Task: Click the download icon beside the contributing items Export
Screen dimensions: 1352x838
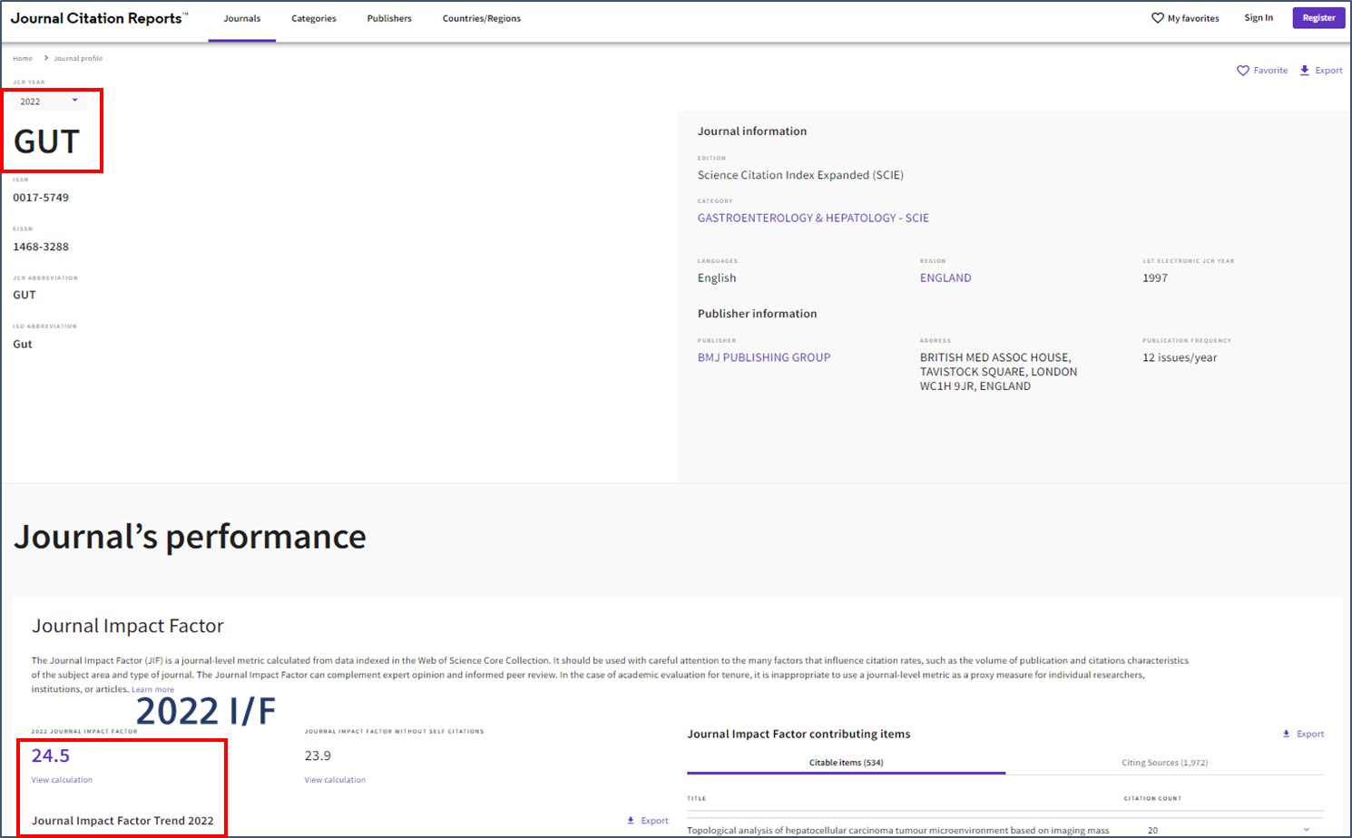Action: pyautogui.click(x=1286, y=734)
